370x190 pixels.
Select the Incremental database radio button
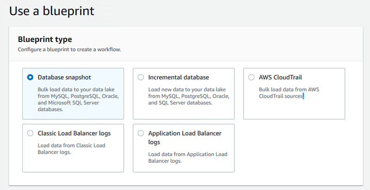[141, 77]
